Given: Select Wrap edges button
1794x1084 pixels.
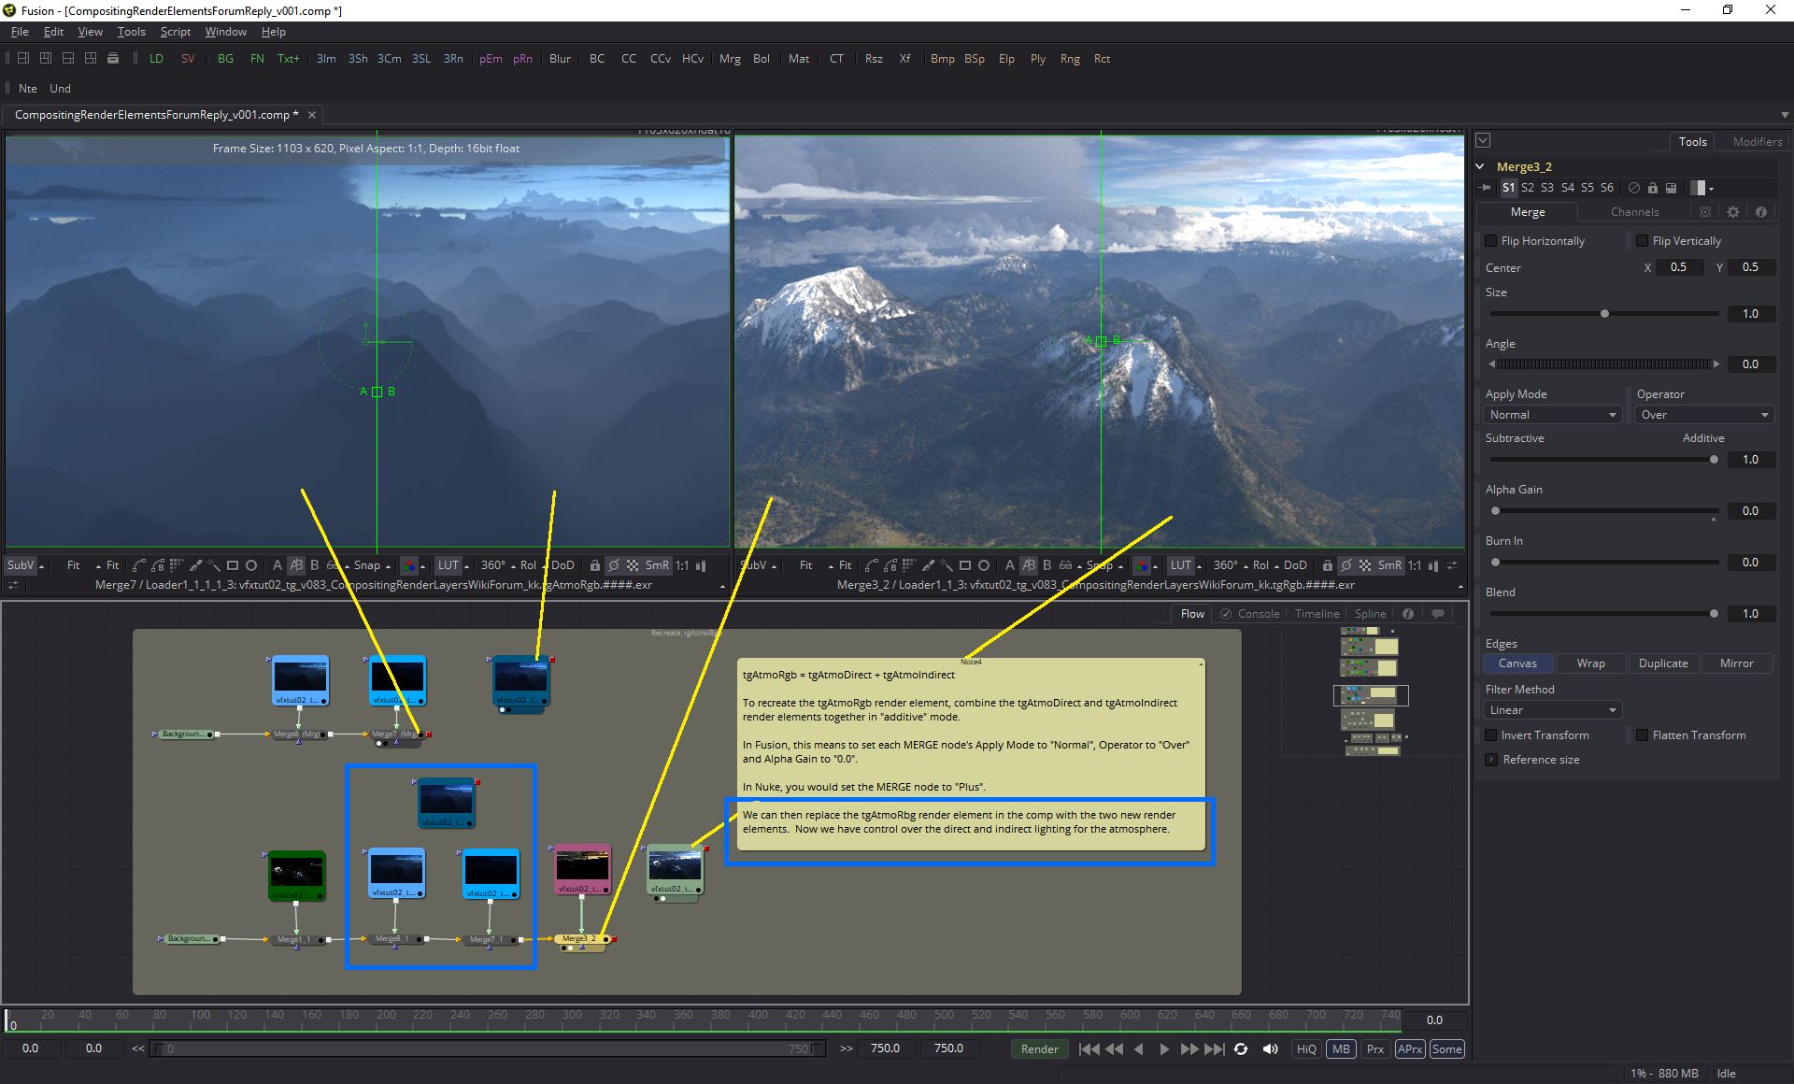Looking at the screenshot, I should point(1590,663).
